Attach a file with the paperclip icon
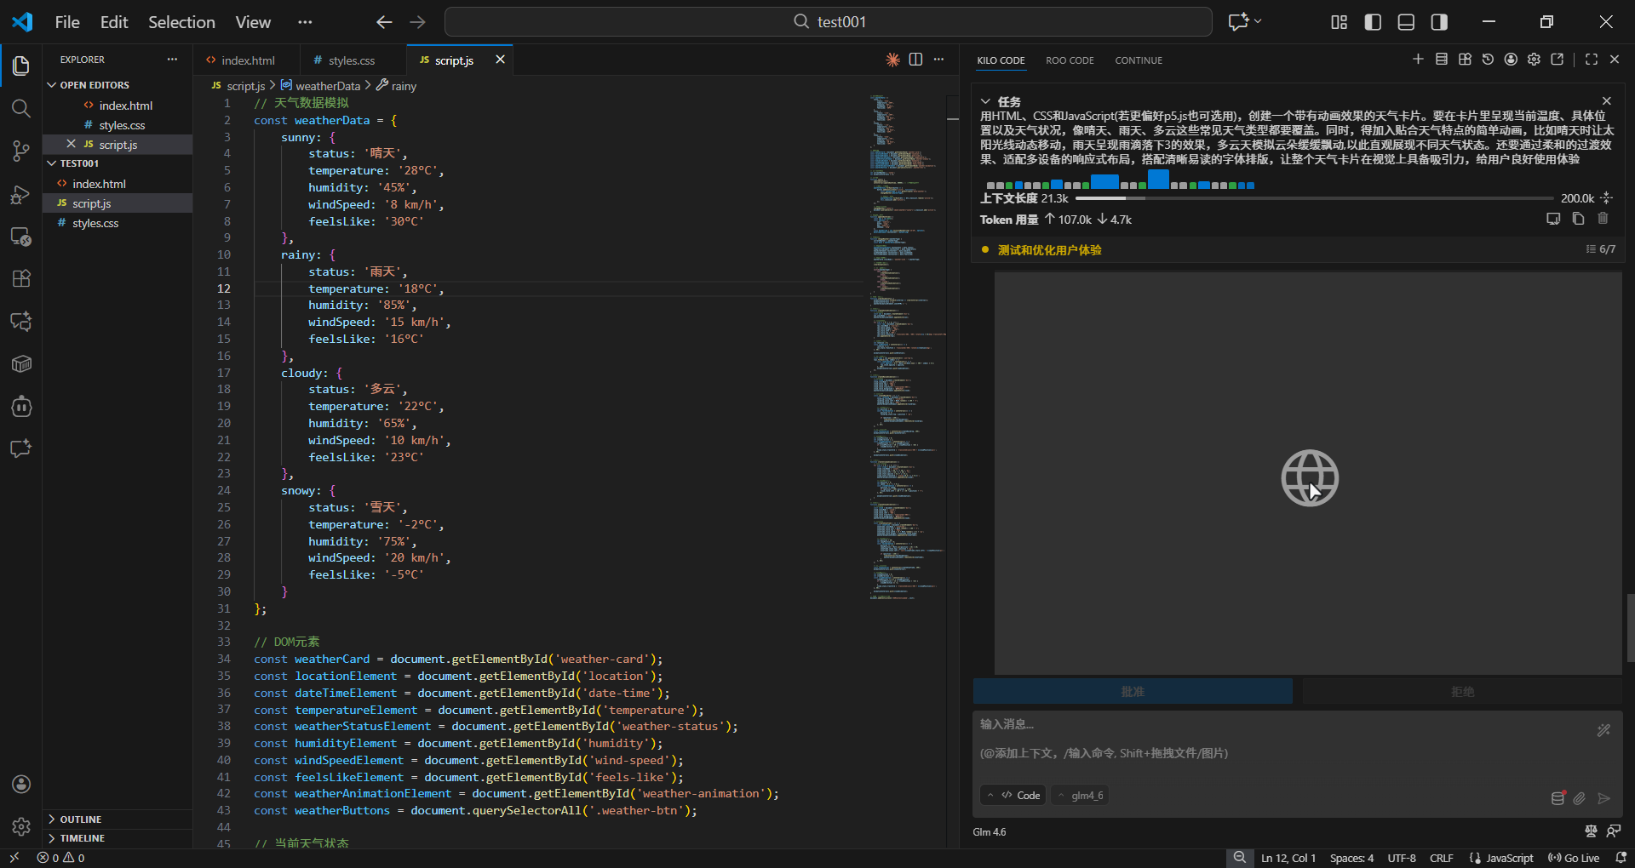 [1580, 798]
